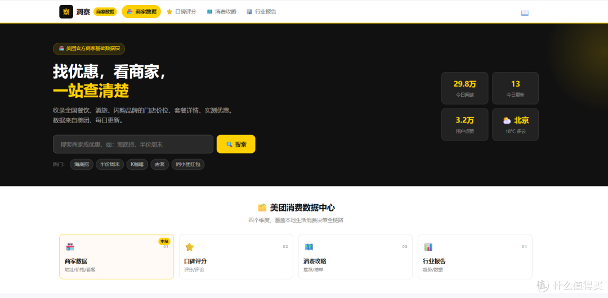This screenshot has width=608, height=298.
Task: Click the 趋势/数据 text
Action: tap(433, 270)
